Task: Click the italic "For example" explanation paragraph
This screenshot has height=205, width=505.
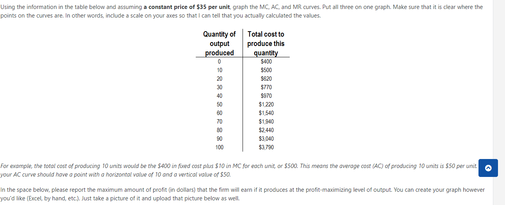Action: (239, 170)
